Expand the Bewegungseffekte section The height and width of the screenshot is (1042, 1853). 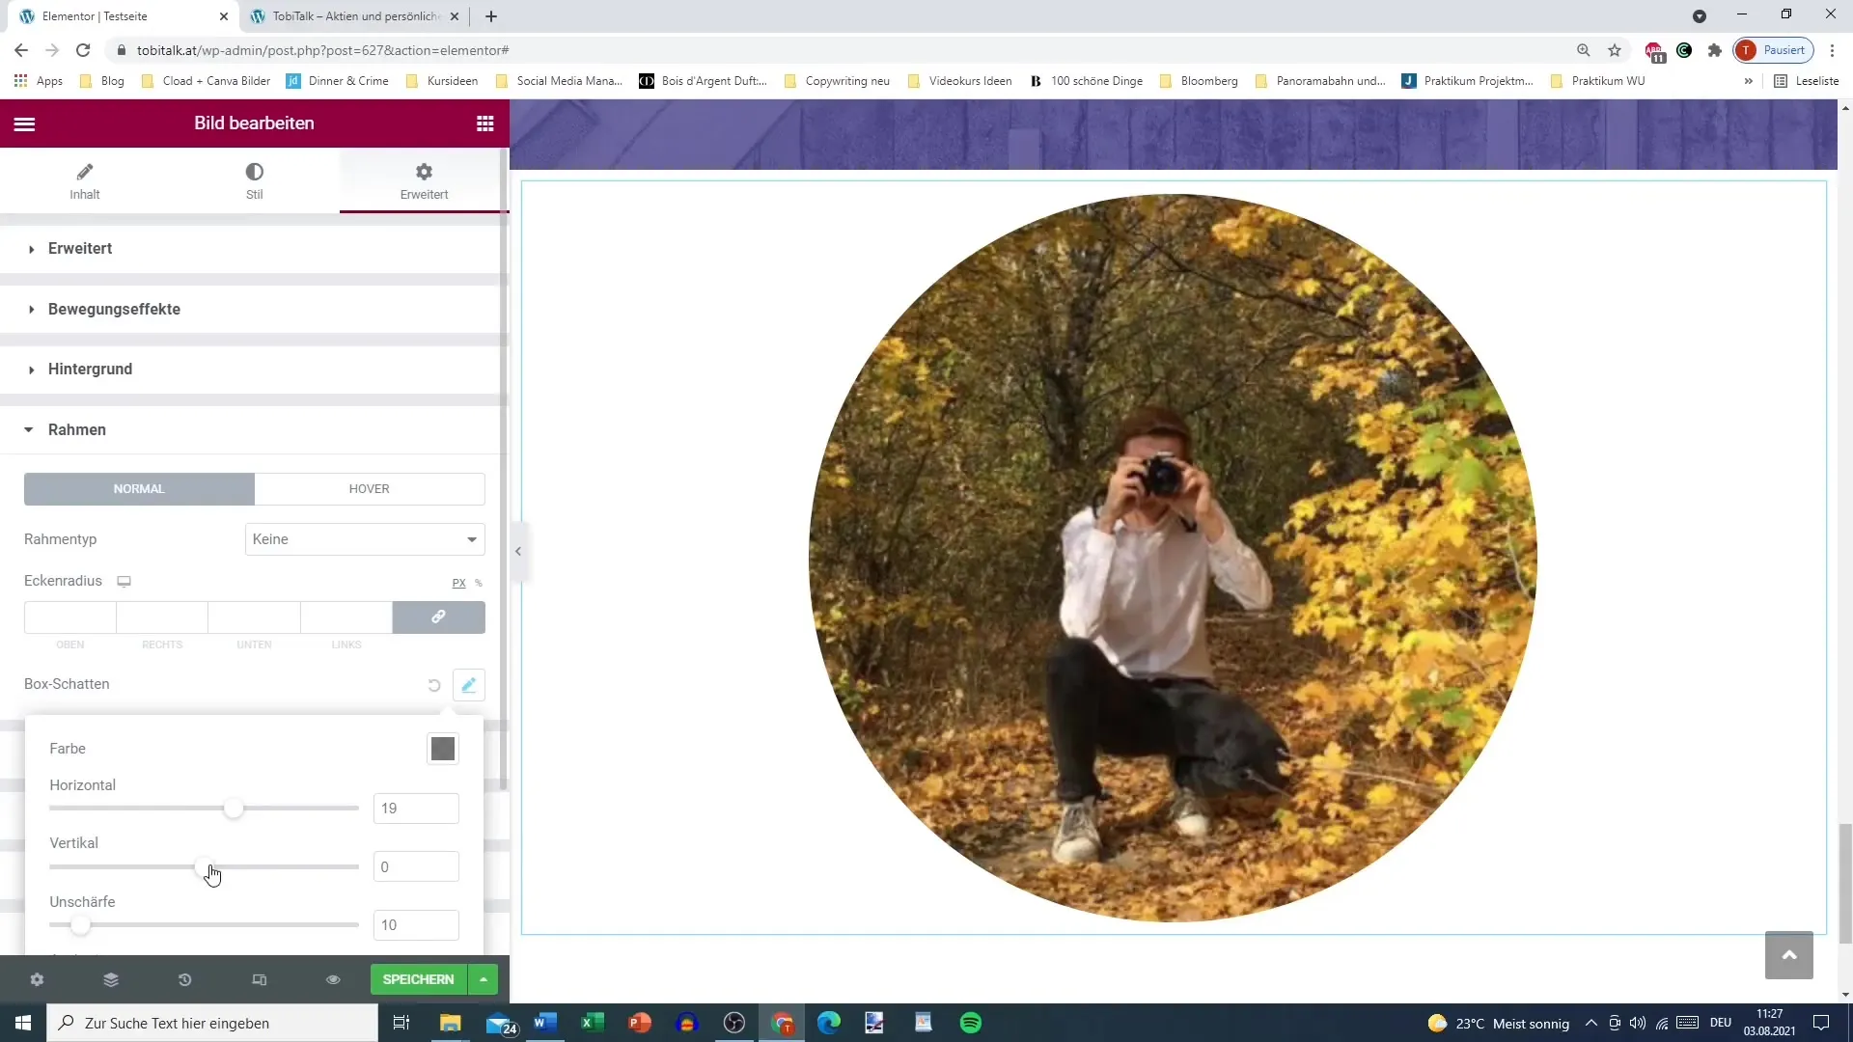coord(114,309)
